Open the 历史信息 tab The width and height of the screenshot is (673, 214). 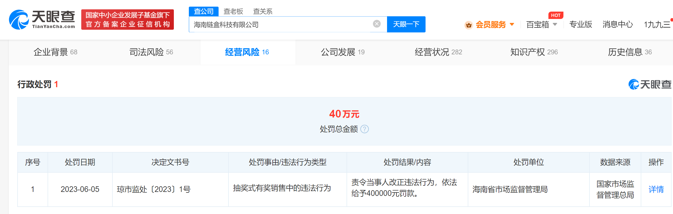tap(630, 52)
